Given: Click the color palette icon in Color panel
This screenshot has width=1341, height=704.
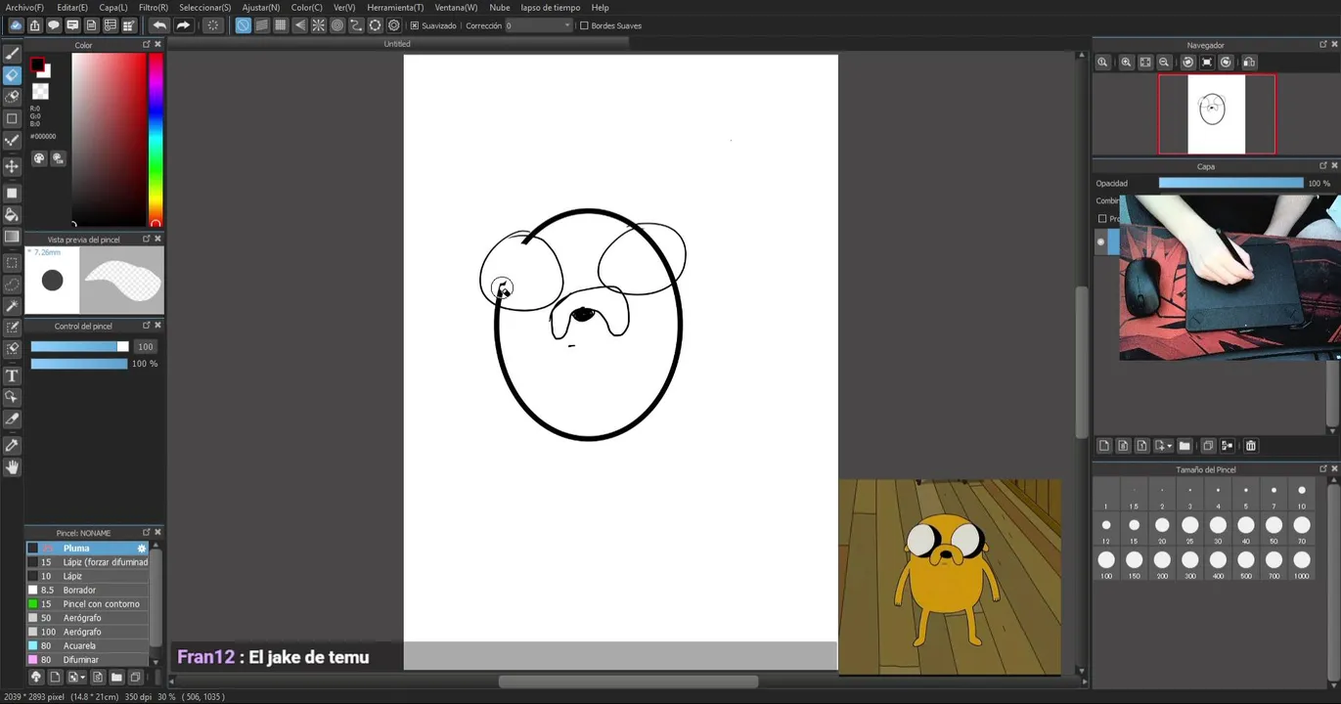Looking at the screenshot, I should coord(39,158).
